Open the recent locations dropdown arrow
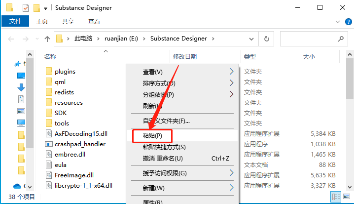The height and width of the screenshot is (204, 354). [37, 39]
